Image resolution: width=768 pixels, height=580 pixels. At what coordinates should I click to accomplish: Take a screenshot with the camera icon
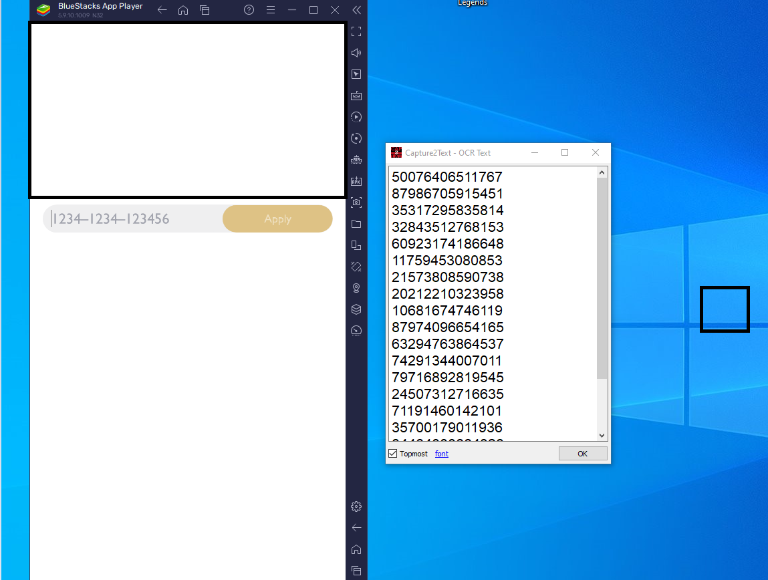pyautogui.click(x=356, y=202)
